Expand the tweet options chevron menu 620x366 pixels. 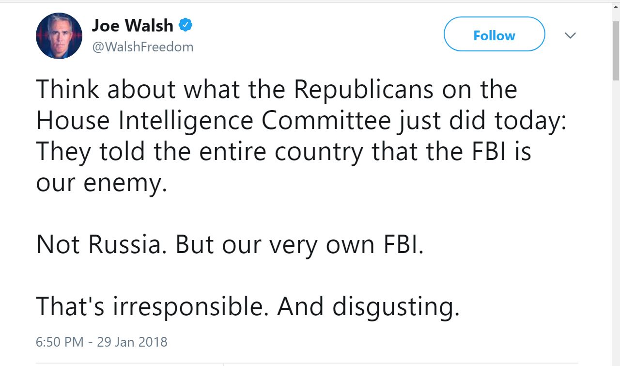pos(571,35)
